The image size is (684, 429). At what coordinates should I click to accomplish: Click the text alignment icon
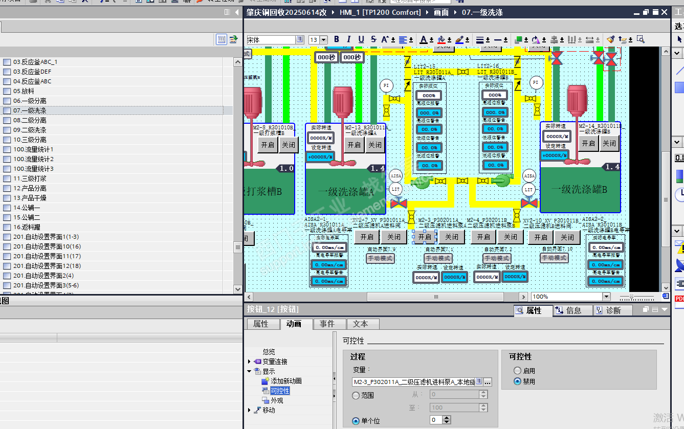404,39
